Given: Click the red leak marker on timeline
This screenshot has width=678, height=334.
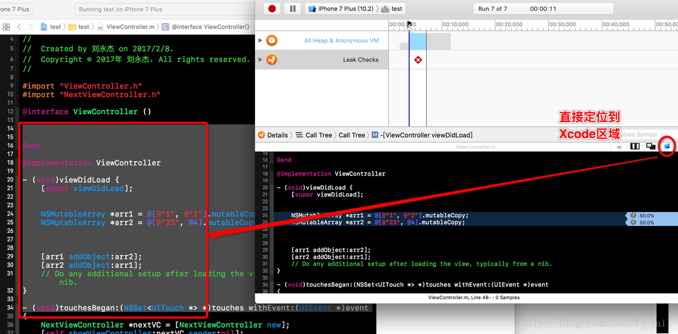Looking at the screenshot, I should coord(418,60).
